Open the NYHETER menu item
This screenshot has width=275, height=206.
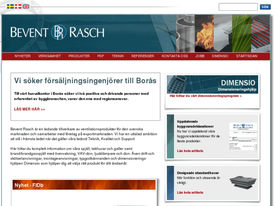22,56
